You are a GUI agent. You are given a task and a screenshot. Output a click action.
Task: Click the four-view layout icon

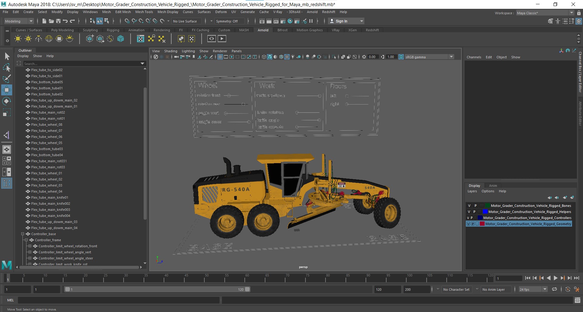coord(7,161)
